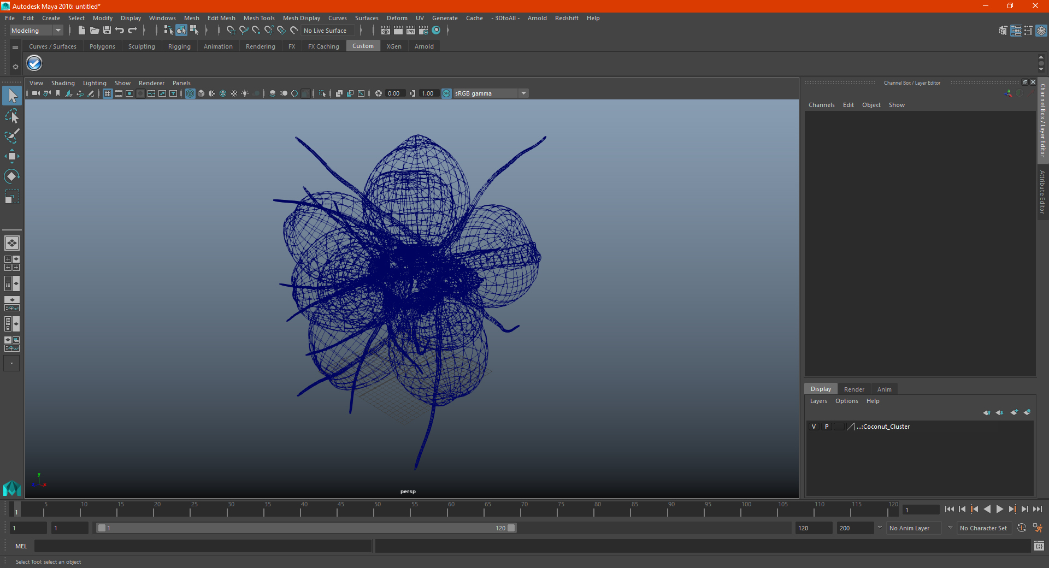Switch to the Polygons shelf tab
1049x568 pixels.
click(x=102, y=46)
